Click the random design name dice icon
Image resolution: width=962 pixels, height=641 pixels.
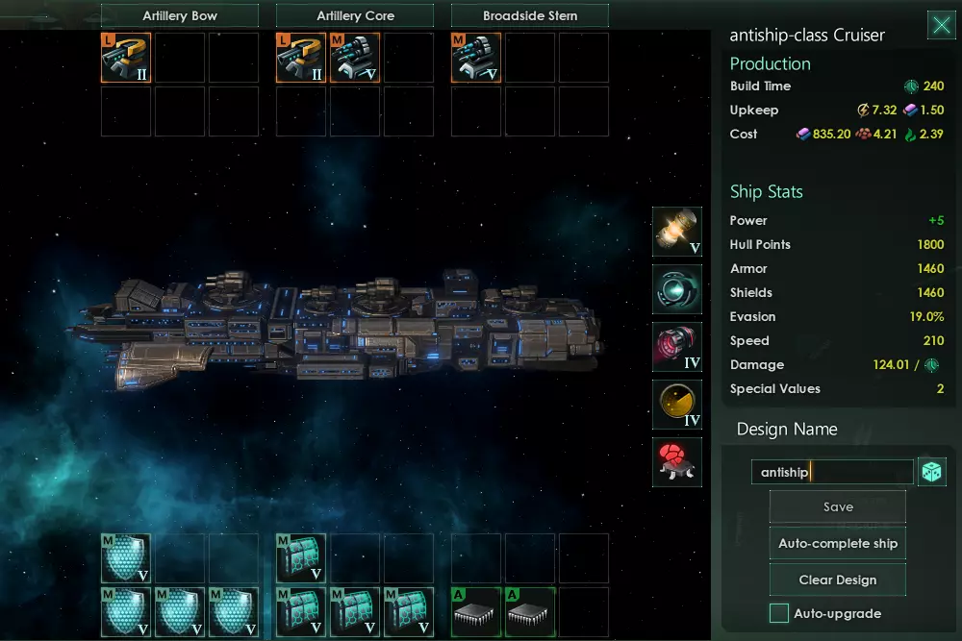pos(932,472)
